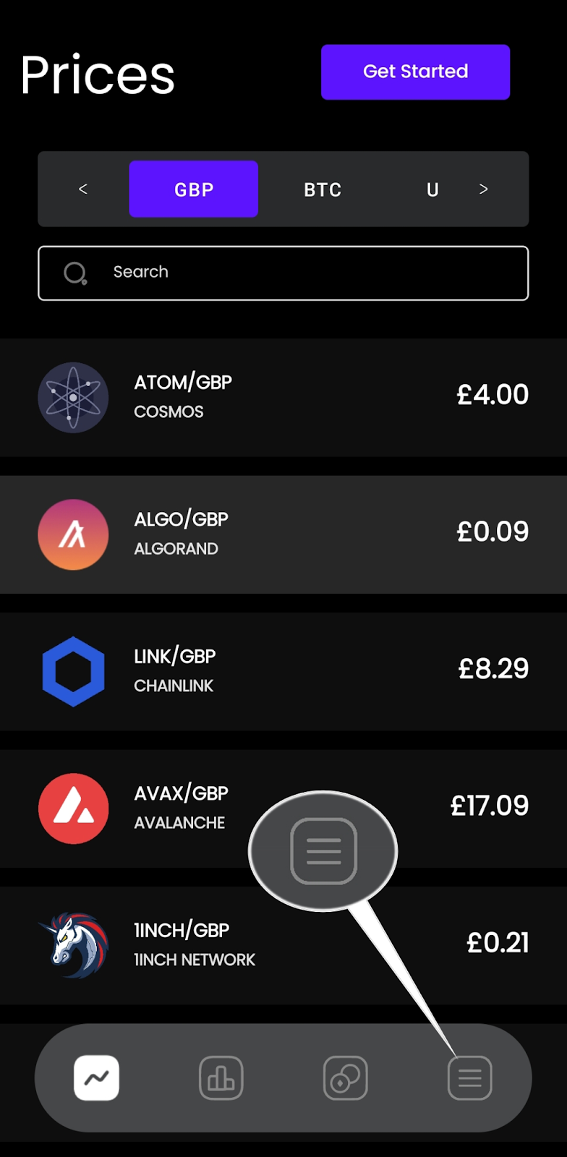Select the partially visible U currency tab
Screen dimensions: 567x1157
click(432, 189)
